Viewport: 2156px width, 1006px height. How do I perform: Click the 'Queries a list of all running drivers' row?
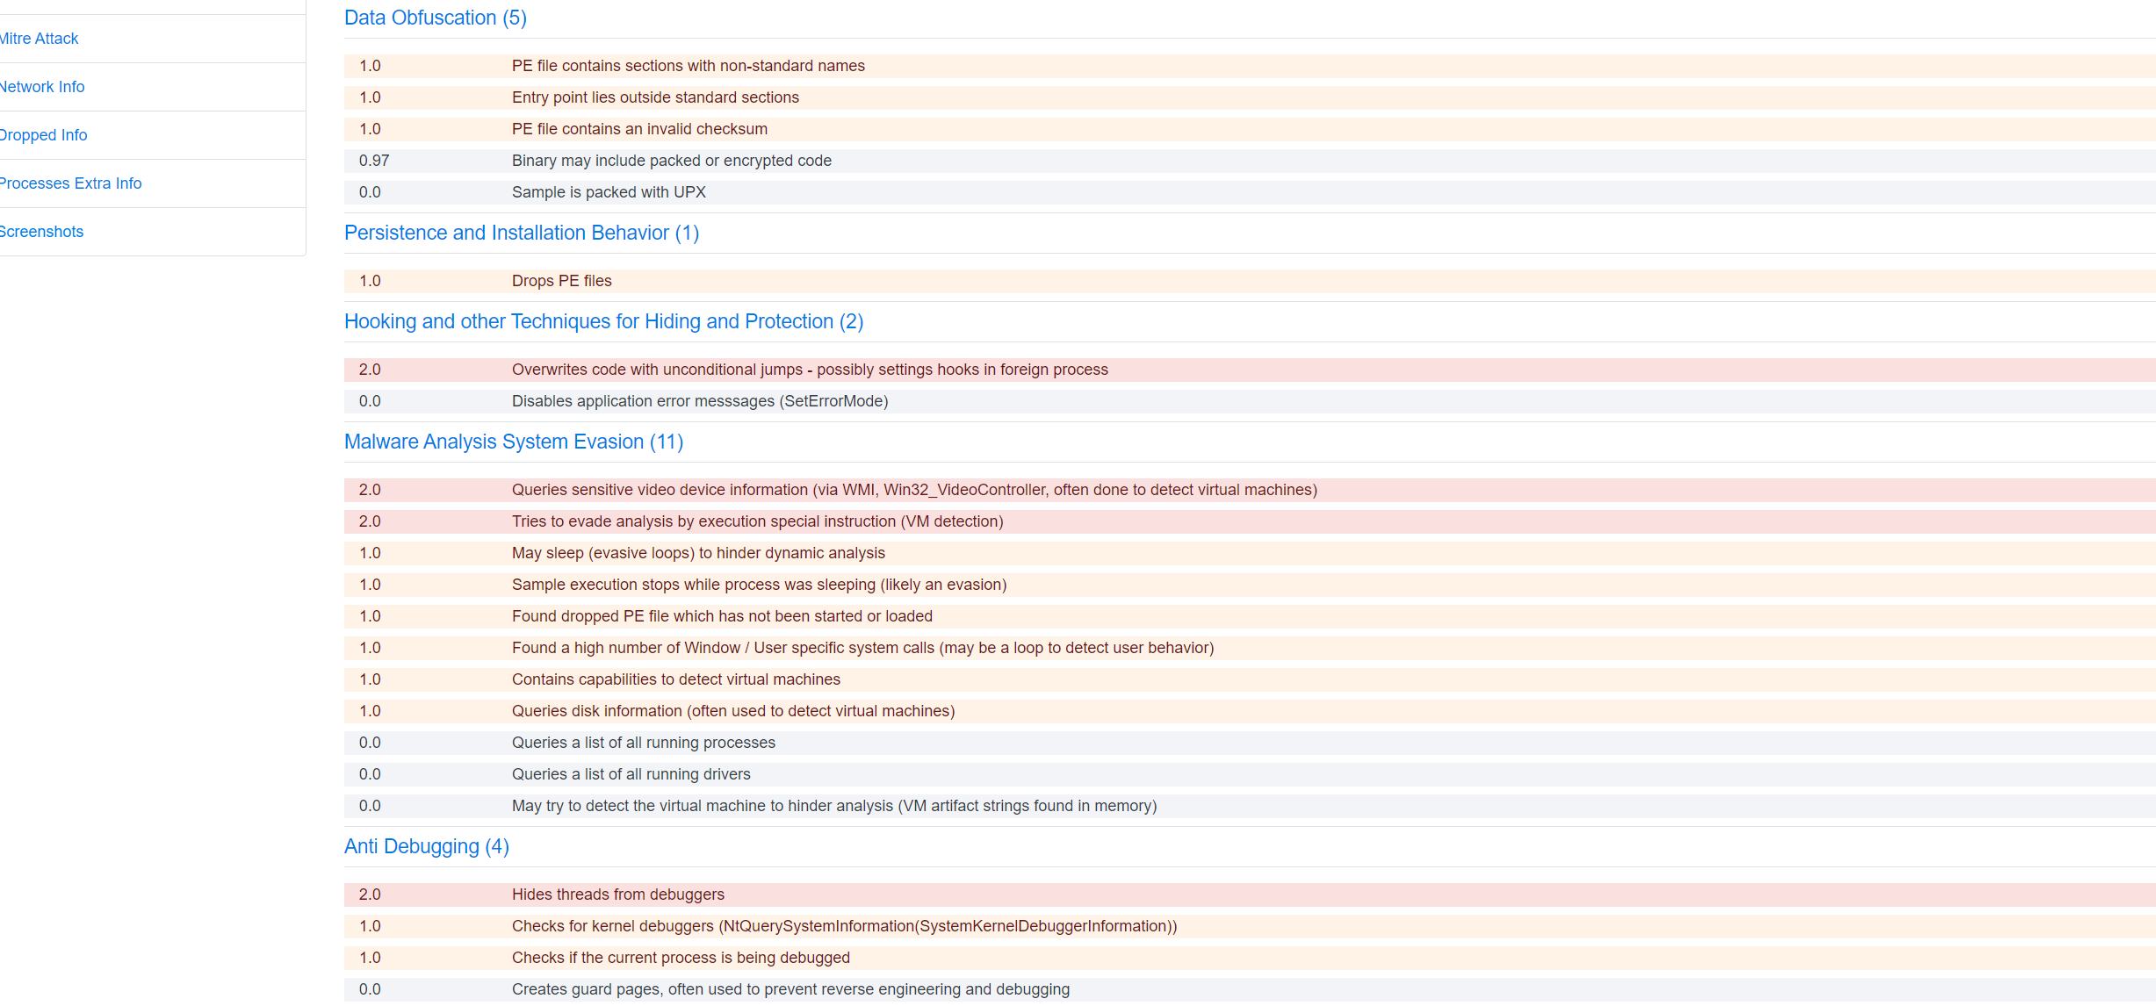coord(631,774)
